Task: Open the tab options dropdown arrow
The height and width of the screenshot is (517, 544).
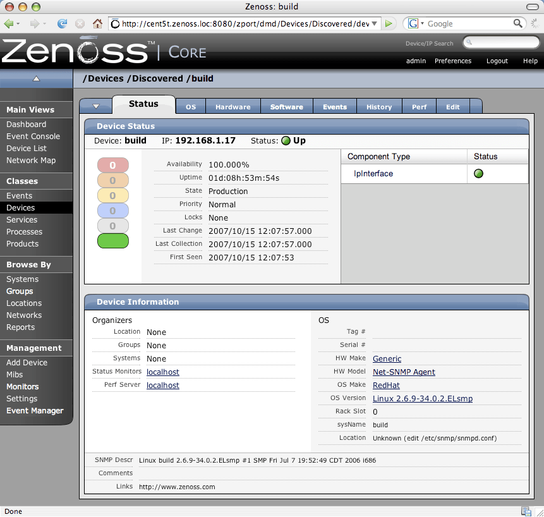Action: [x=95, y=105]
